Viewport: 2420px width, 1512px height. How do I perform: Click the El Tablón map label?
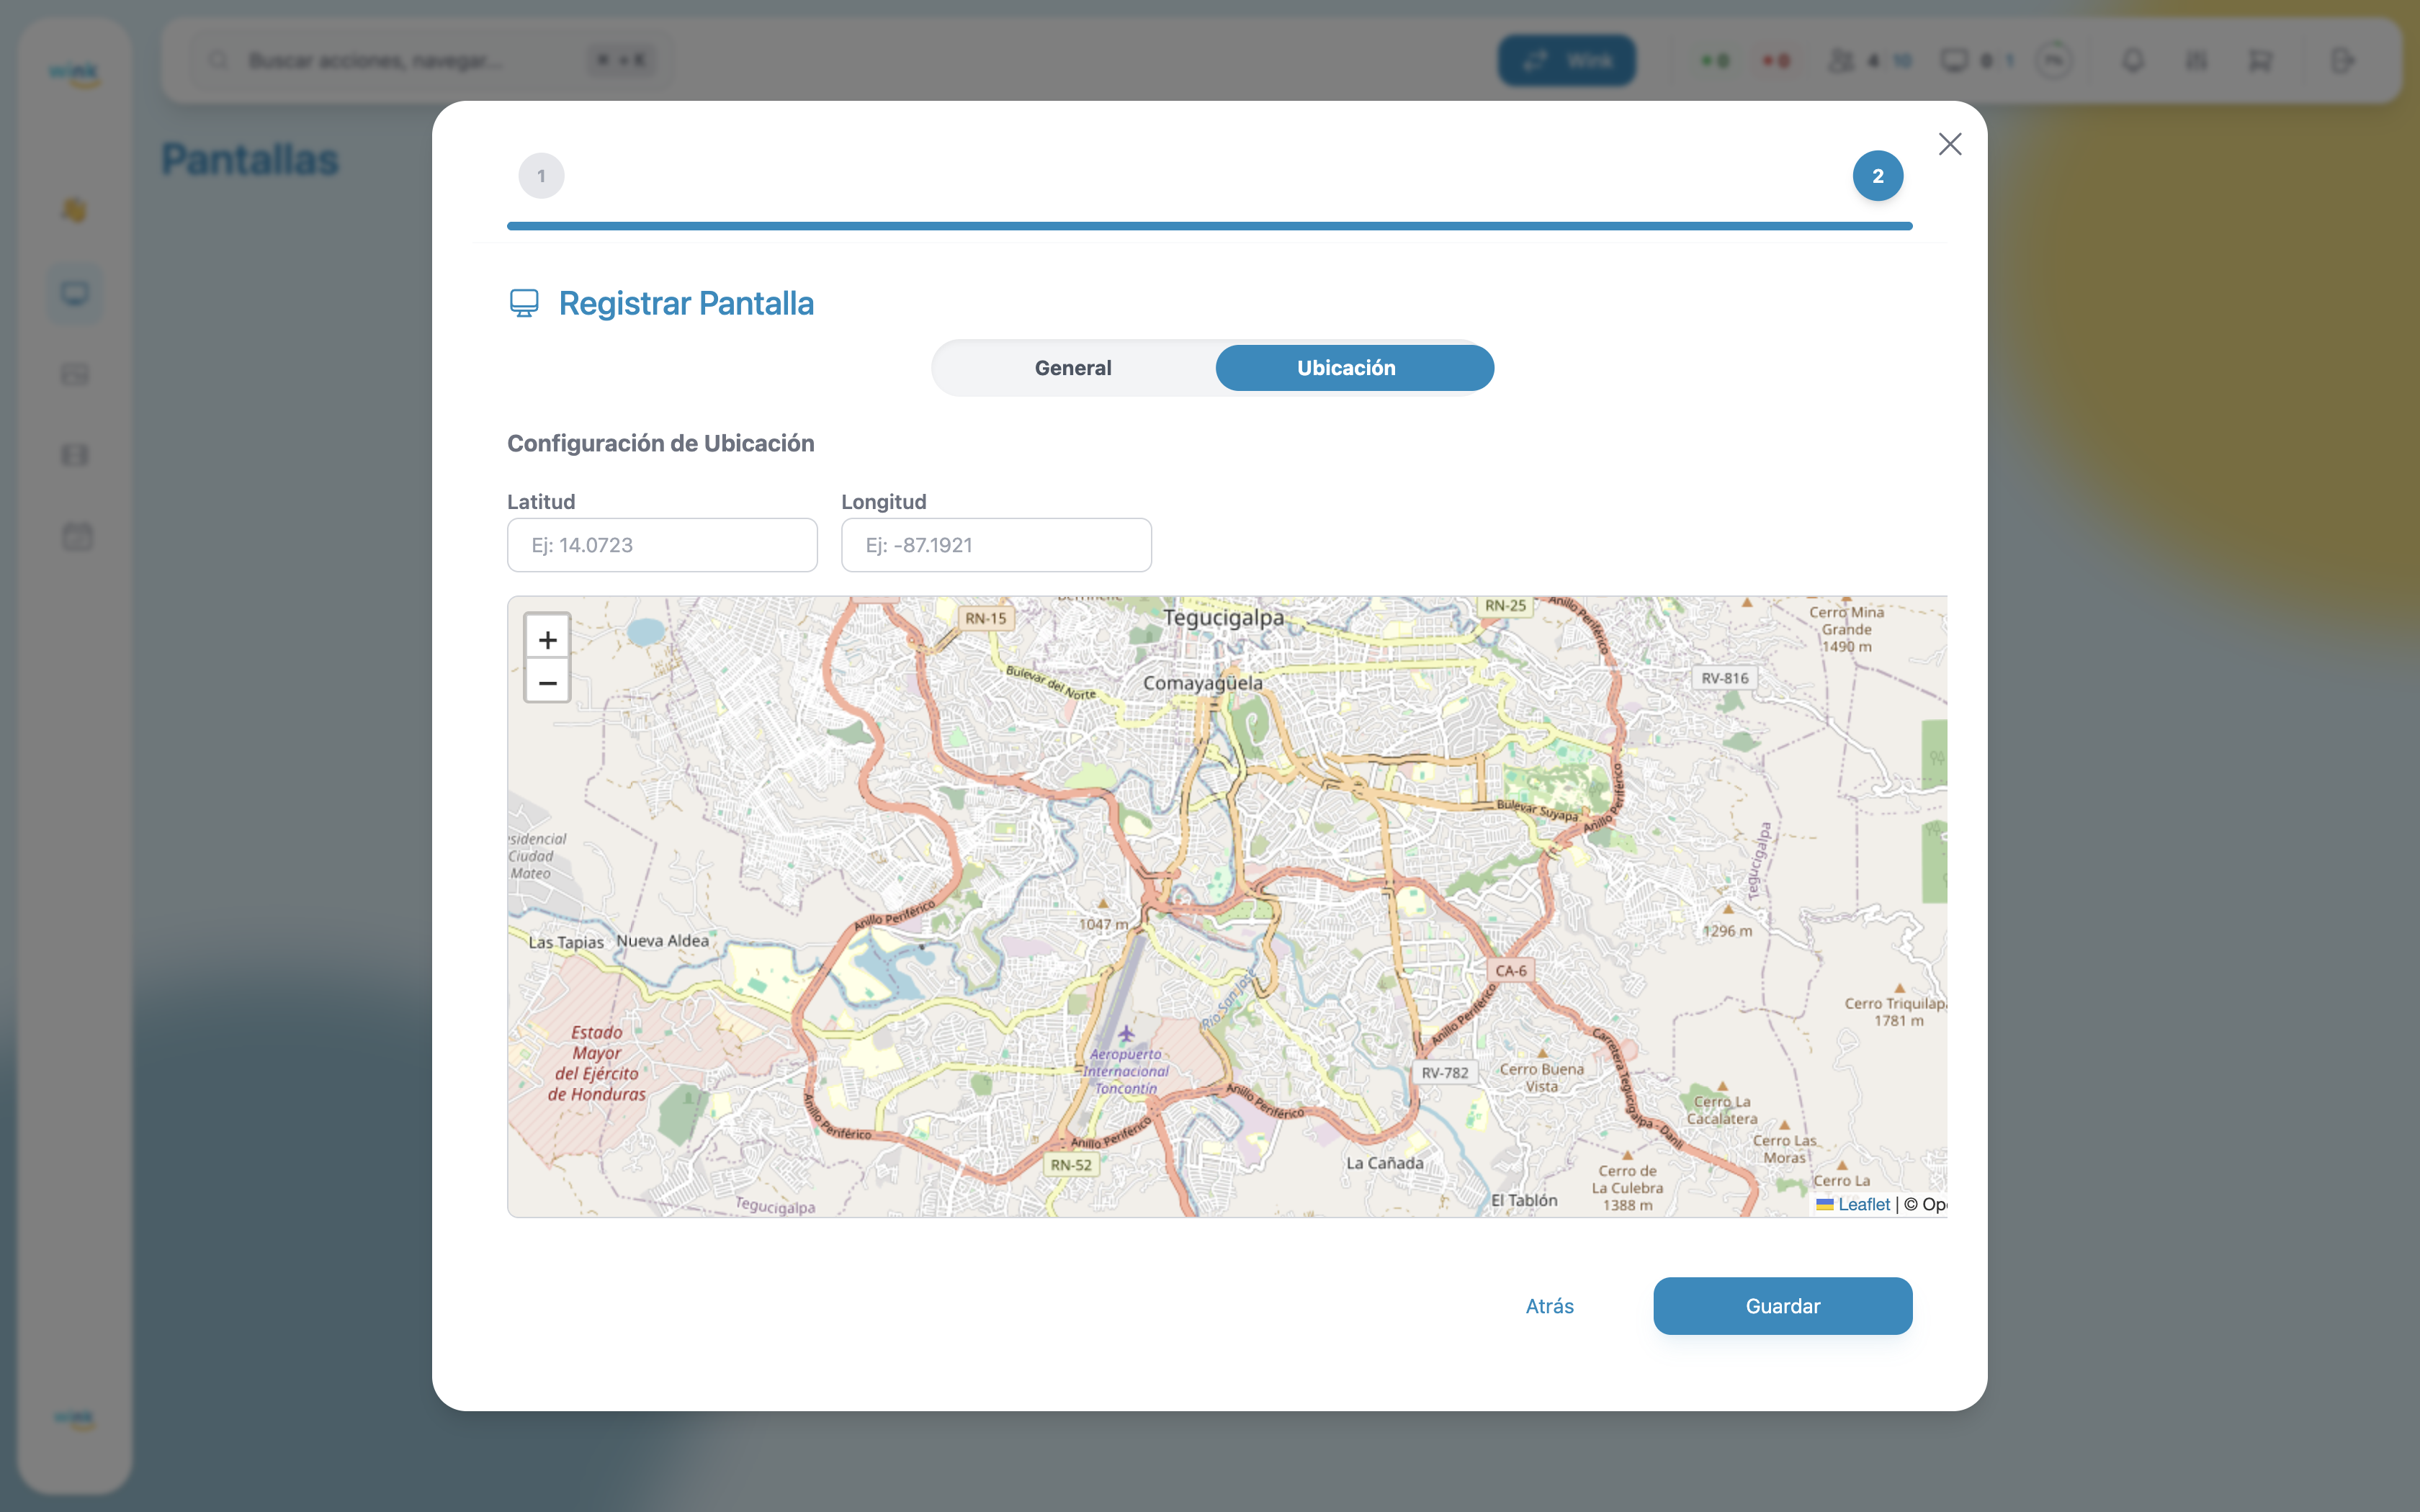pyautogui.click(x=1524, y=1200)
